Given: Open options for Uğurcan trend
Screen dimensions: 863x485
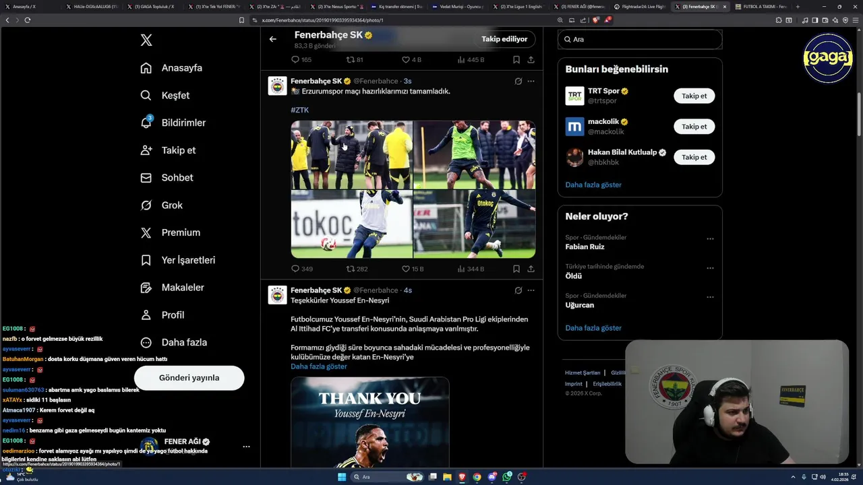Looking at the screenshot, I should click(710, 297).
